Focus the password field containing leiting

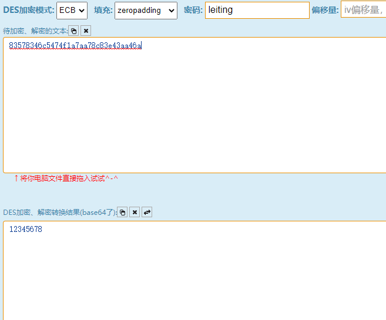click(x=257, y=10)
